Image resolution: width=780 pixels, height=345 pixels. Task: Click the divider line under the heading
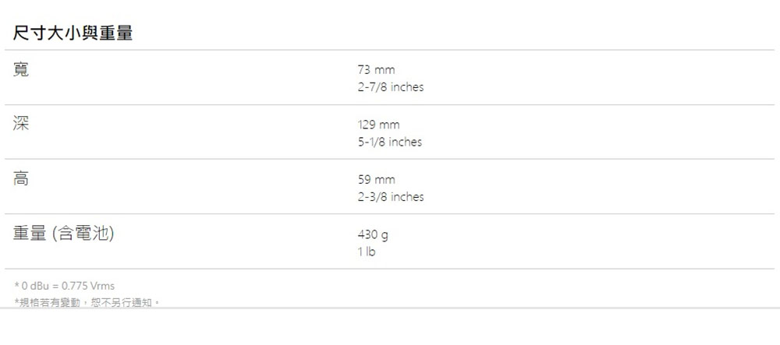click(x=389, y=50)
